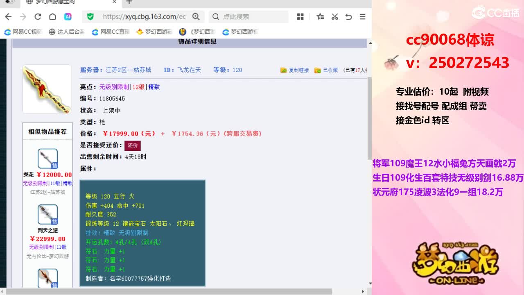
Task: Click the address bar URL
Action: [x=144, y=17]
